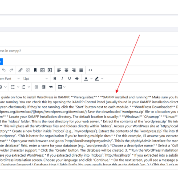178x178 pixels.
Task: Click text 'Open your web browser and go to'
Action: pos(37,141)
